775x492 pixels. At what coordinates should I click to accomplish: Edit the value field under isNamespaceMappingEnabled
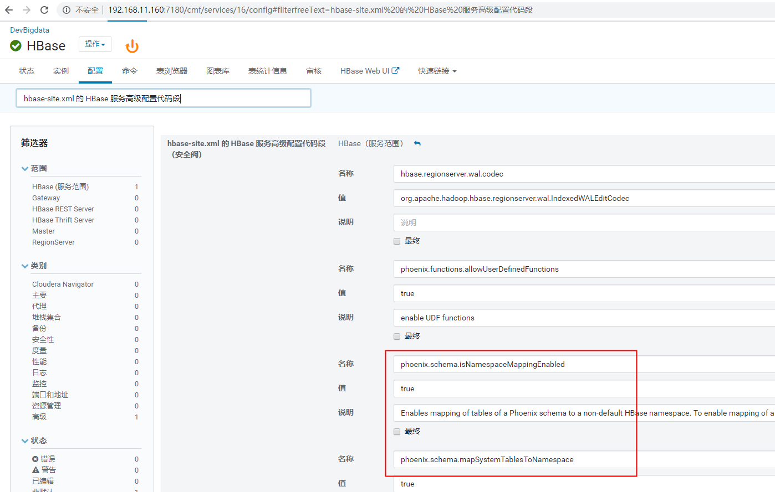point(584,389)
